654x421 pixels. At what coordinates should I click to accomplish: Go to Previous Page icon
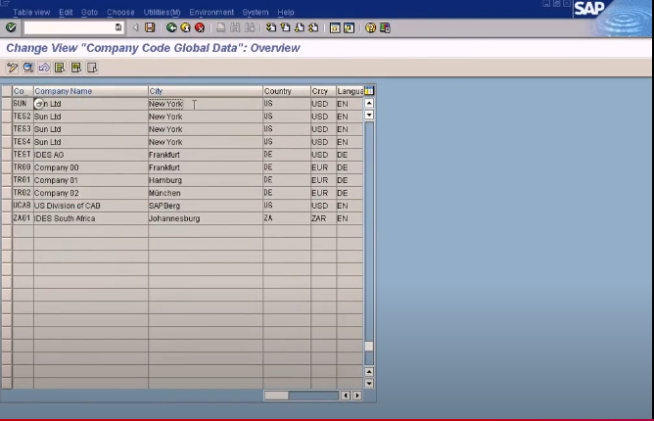(x=285, y=28)
